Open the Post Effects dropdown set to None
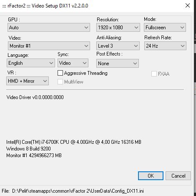Viewport: 196px width, 196px height. coord(118,64)
